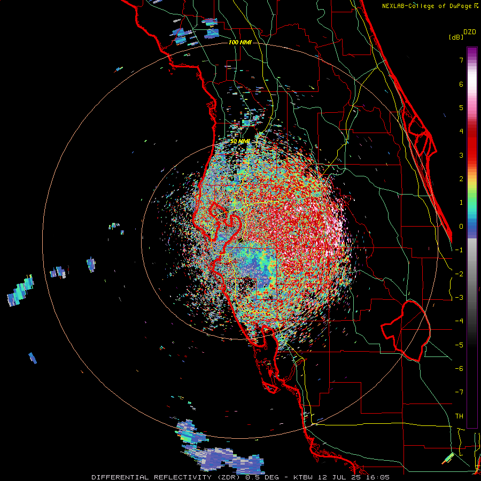Click the [dB] unit label
This screenshot has height=481, width=481.
pos(456,37)
